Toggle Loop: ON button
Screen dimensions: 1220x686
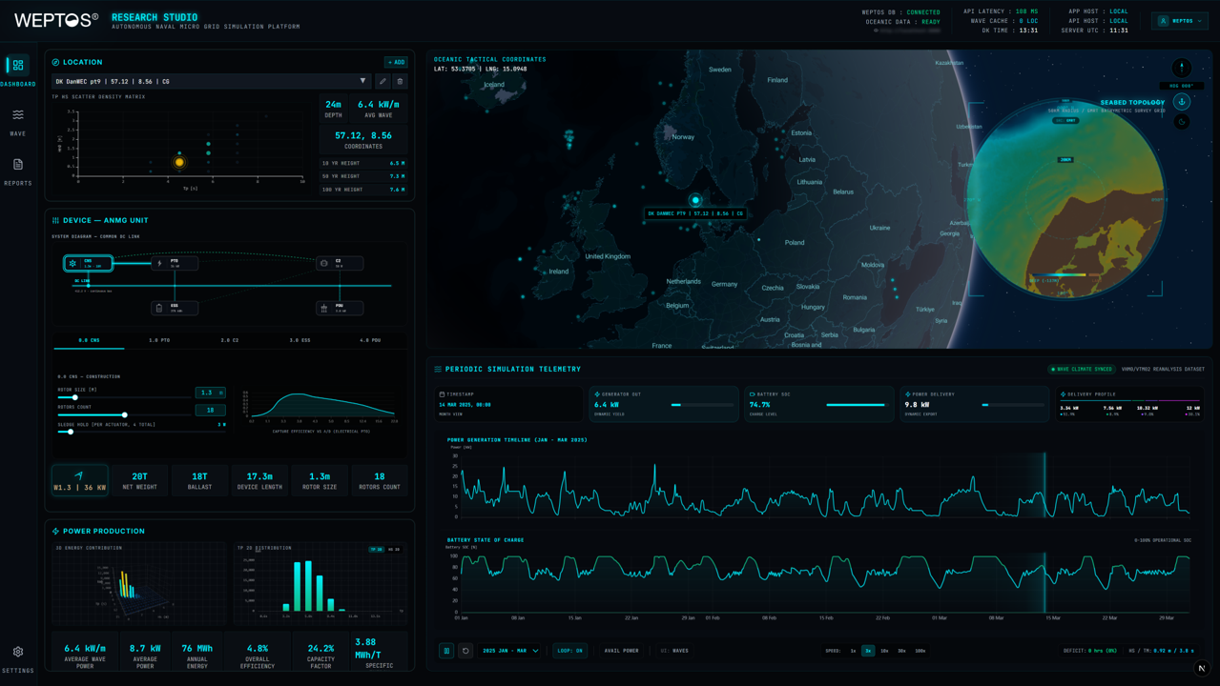coord(569,651)
